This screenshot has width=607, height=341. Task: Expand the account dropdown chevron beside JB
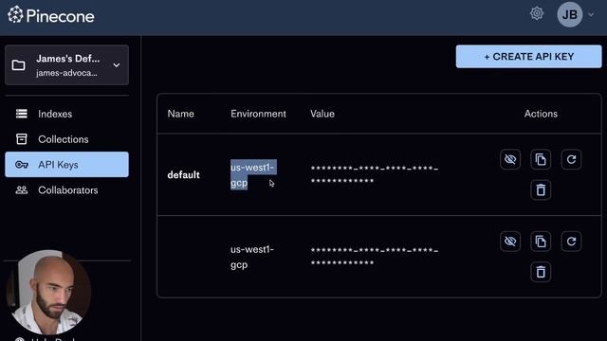tap(591, 15)
